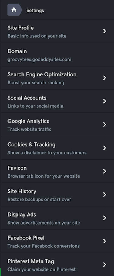Expand Site Profile chevron arrow
114x276 pixels.
click(x=105, y=31)
